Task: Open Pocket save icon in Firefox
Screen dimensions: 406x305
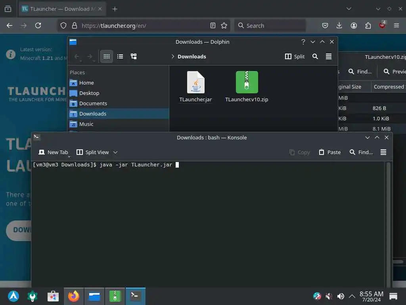Action: 325,25
